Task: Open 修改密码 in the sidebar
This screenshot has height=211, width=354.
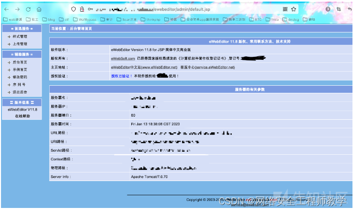Action: (20, 77)
